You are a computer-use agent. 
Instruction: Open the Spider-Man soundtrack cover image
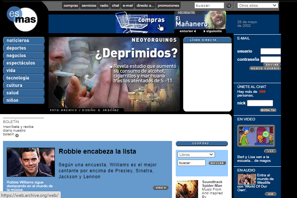pos(187,189)
